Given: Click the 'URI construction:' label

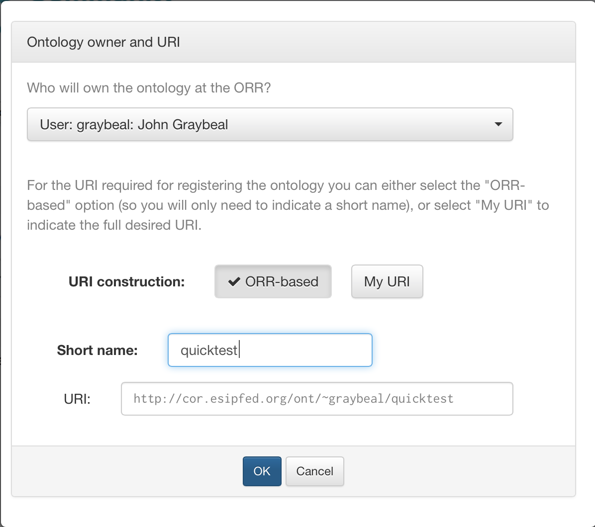Looking at the screenshot, I should 126,282.
